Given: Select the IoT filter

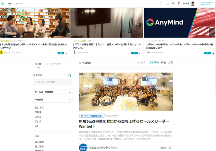Looking at the screenshot, I should (x=36, y=126).
